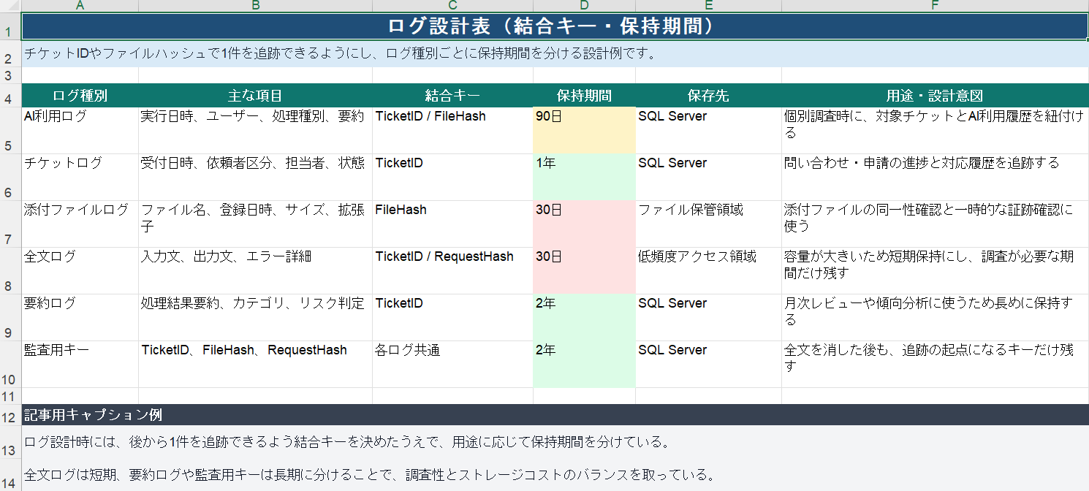Click SQL Server in チケットログ row
Image resolution: width=1089 pixels, height=491 pixels.
tap(708, 178)
